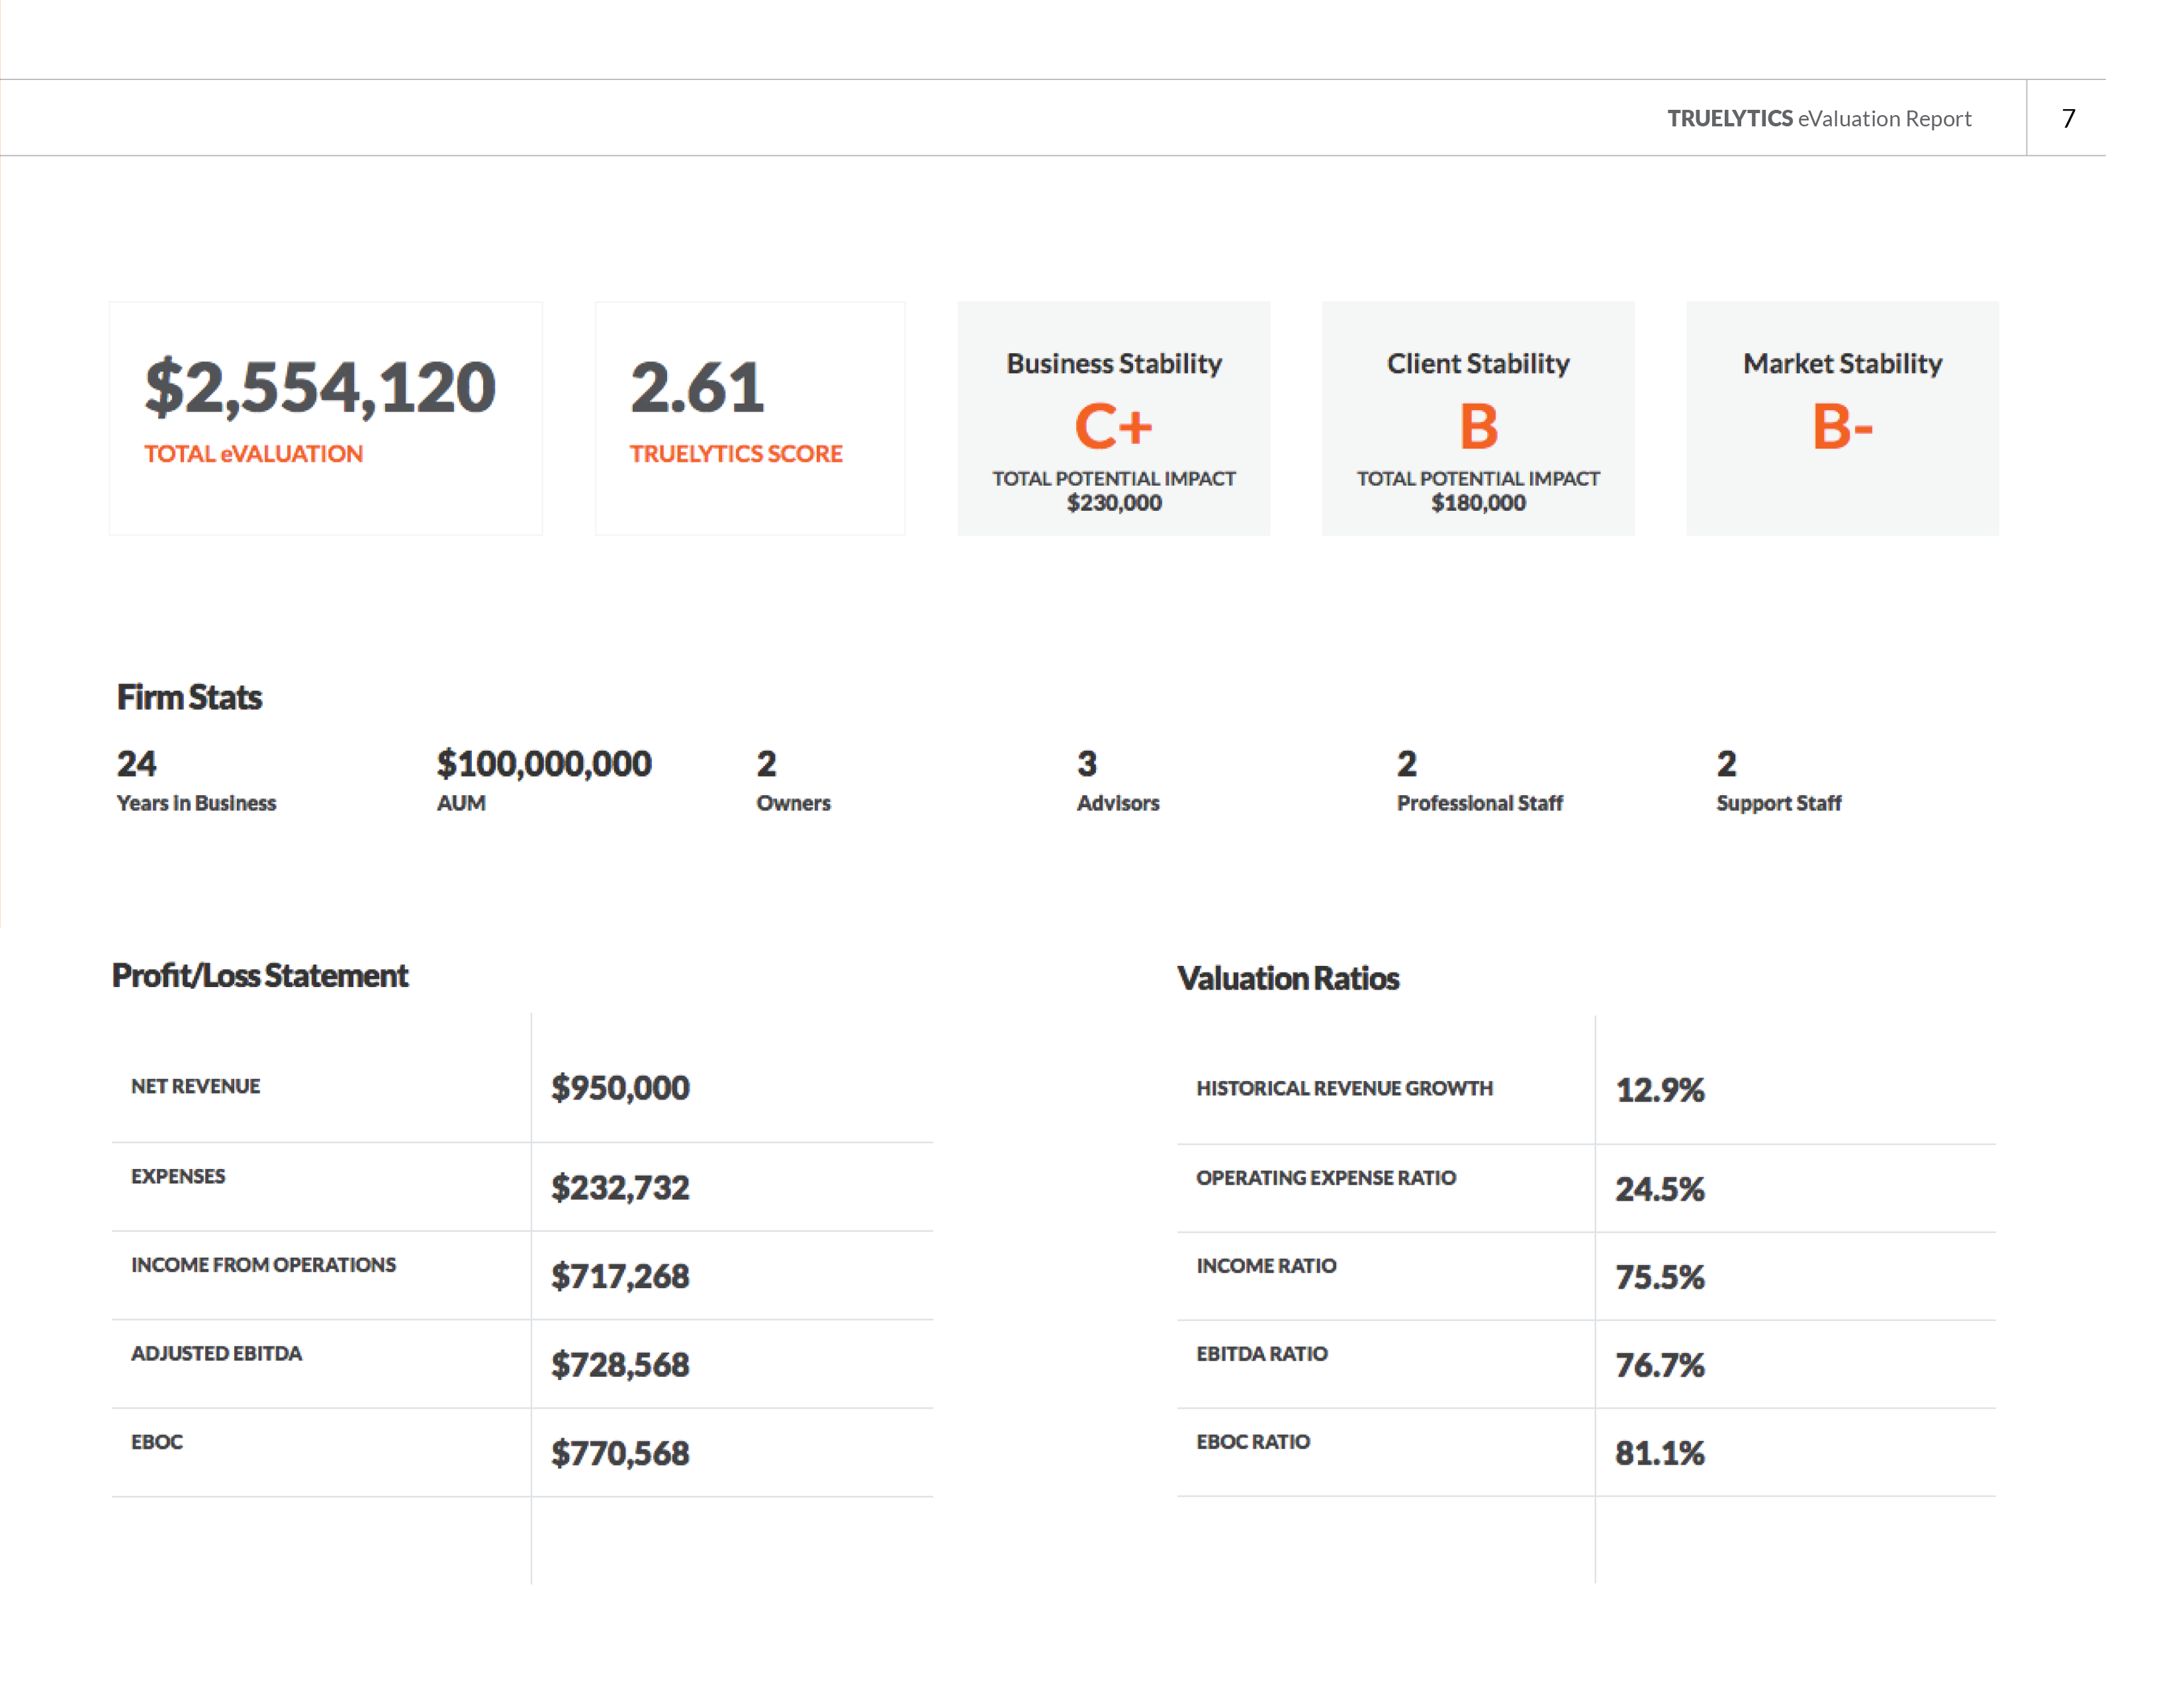Select the INCOME FROM OPERATIONS label
The width and height of the screenshot is (2184, 1687).
(263, 1265)
